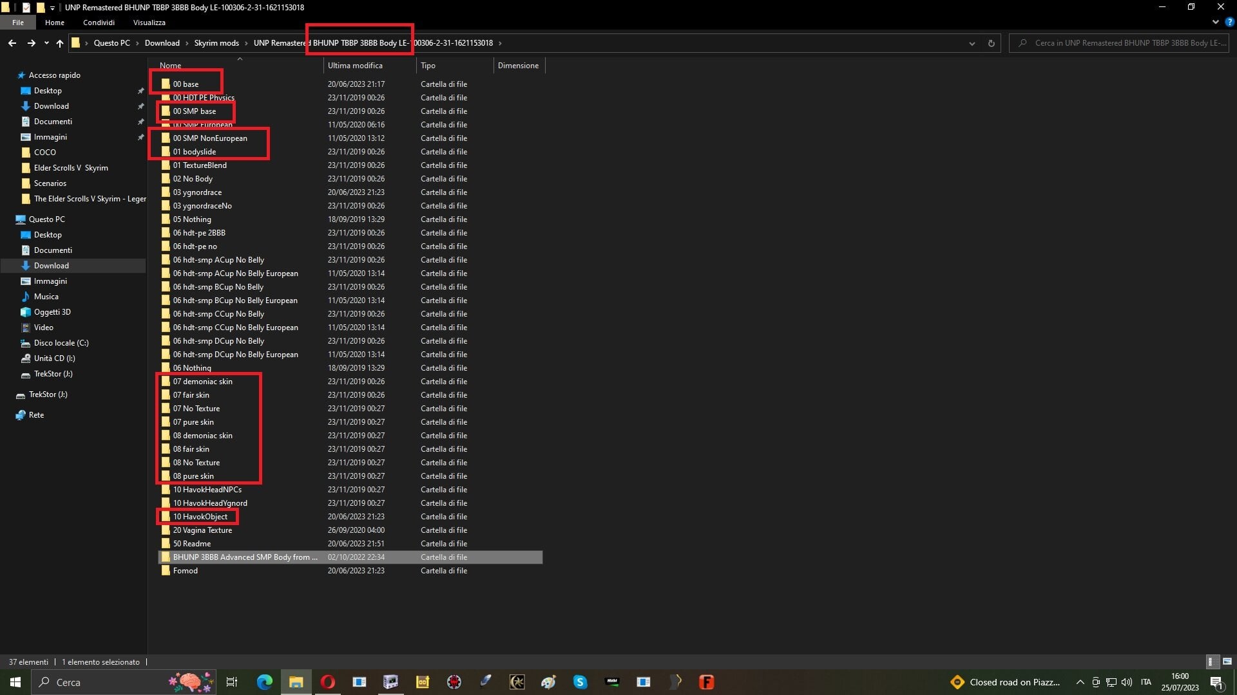Select the Fomod folder

coord(186,571)
